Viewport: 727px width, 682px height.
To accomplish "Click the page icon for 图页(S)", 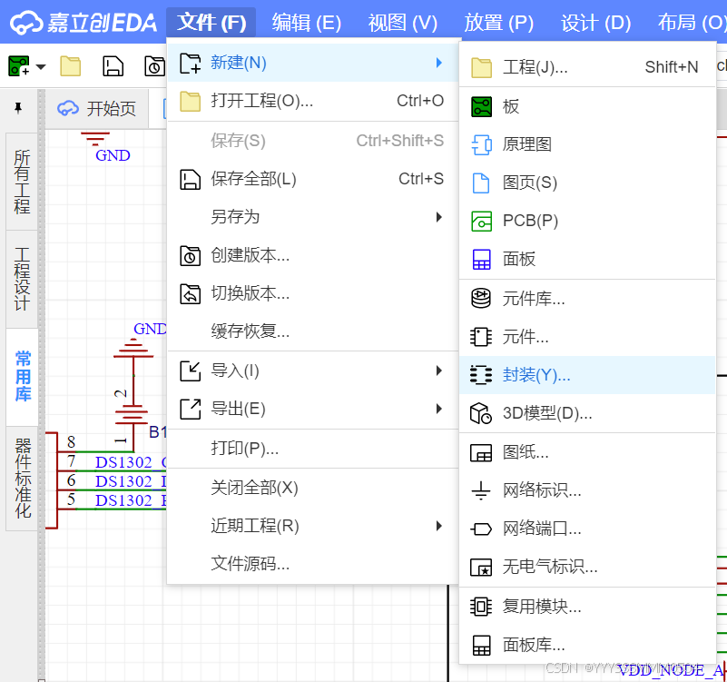I will (x=481, y=183).
